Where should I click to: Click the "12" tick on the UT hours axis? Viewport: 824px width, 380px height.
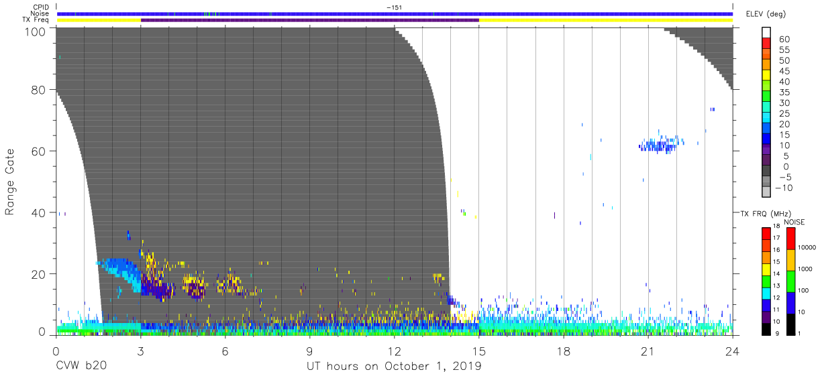pyautogui.click(x=395, y=351)
